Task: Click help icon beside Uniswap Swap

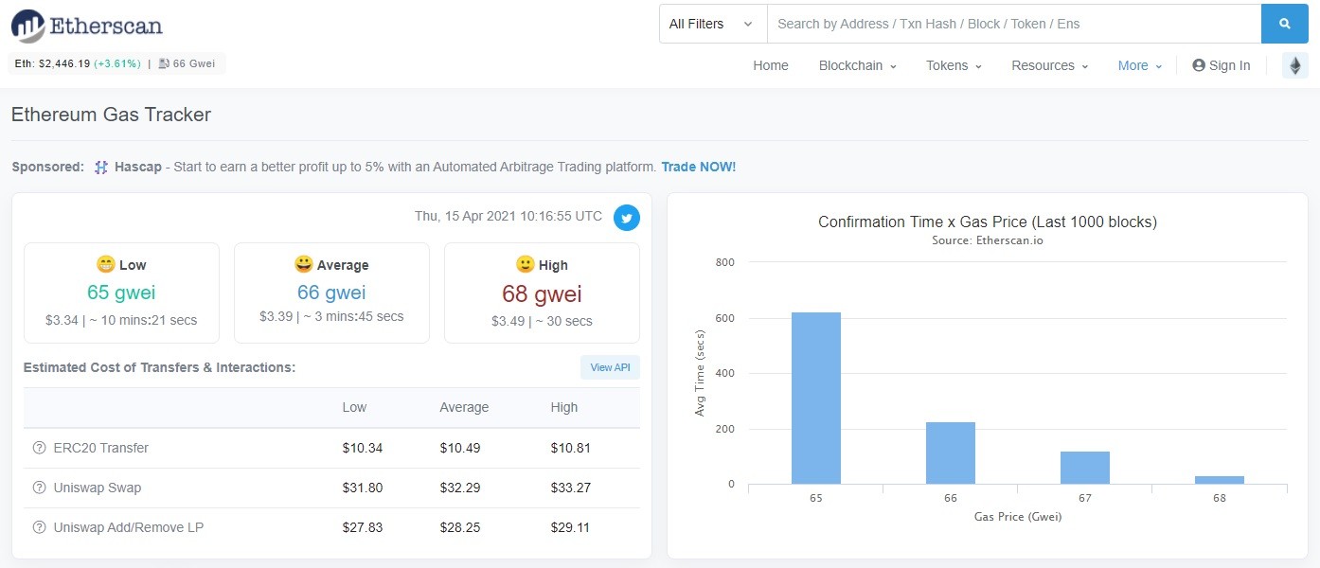Action: coord(39,488)
